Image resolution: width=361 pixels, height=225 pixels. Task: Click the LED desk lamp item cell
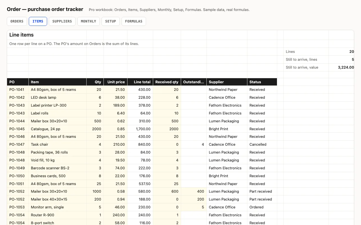pyautogui.click(x=58, y=98)
